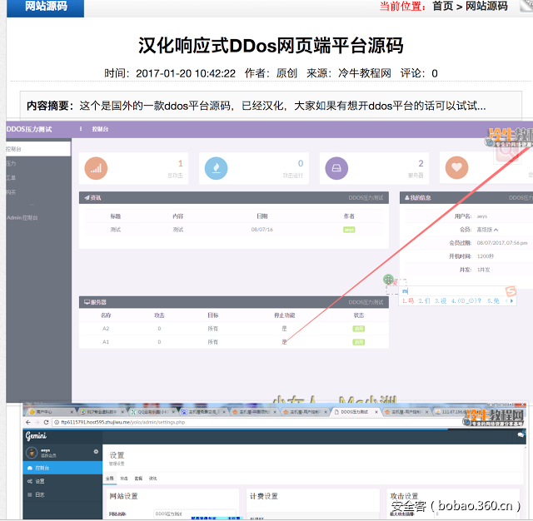Click the Gemini logo
Image resolution: width=533 pixels, height=521 pixels.
click(x=36, y=436)
